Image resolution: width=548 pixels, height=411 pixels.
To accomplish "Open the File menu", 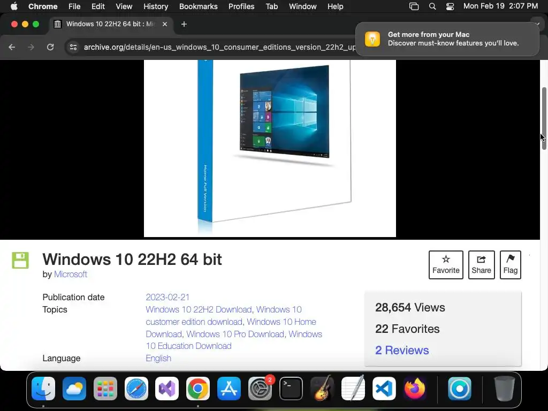I will (74, 6).
